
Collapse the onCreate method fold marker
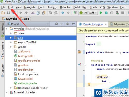tap(85, 65)
